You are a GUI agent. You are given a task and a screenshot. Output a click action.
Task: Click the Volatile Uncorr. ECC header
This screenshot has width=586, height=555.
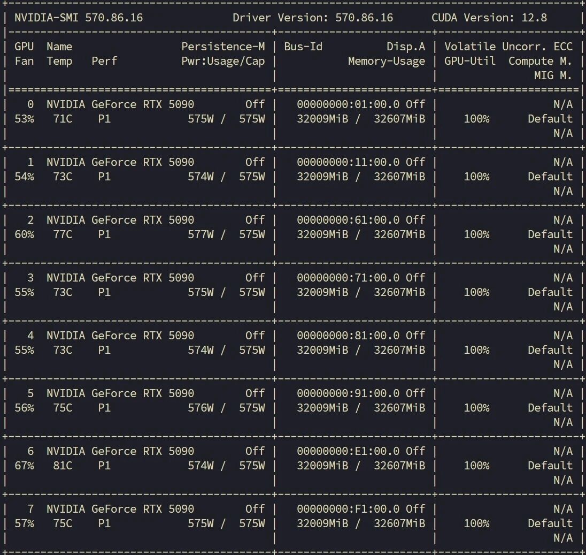(508, 47)
